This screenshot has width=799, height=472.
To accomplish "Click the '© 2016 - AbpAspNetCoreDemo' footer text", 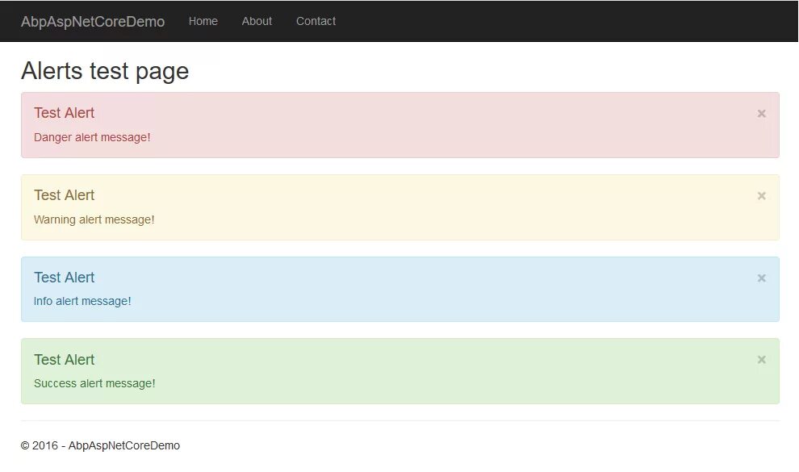I will [x=100, y=445].
